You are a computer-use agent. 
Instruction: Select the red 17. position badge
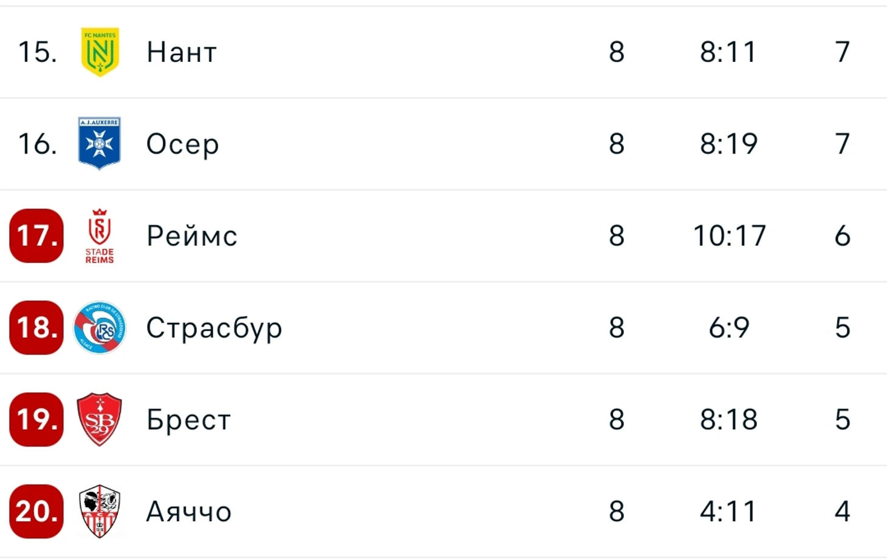pyautogui.click(x=36, y=235)
